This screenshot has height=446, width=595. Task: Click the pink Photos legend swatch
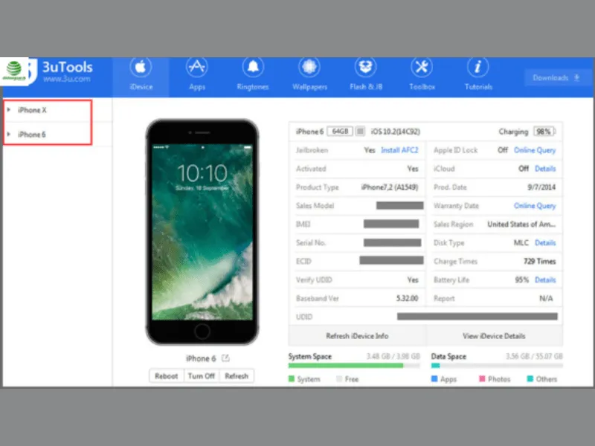click(x=482, y=379)
